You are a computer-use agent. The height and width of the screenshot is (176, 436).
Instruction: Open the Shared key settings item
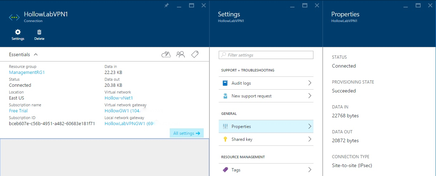click(x=266, y=139)
